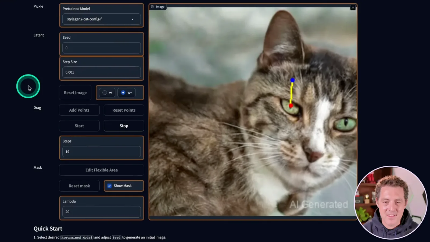
Task: Click Edit Flexible Area button
Action: pos(102,170)
